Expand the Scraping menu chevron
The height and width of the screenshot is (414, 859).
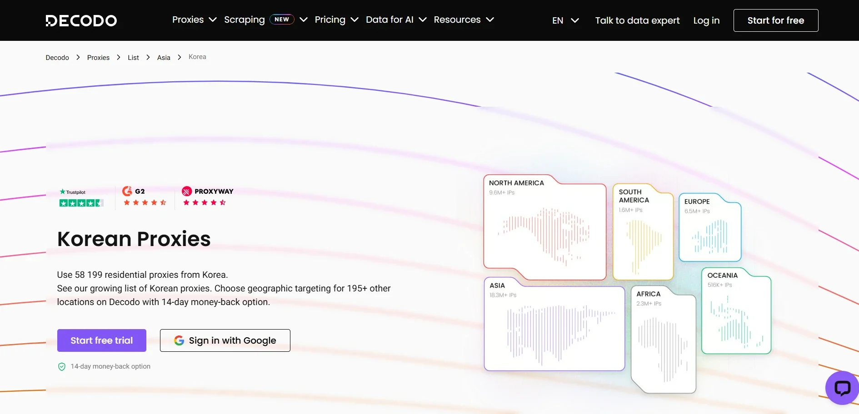(304, 20)
